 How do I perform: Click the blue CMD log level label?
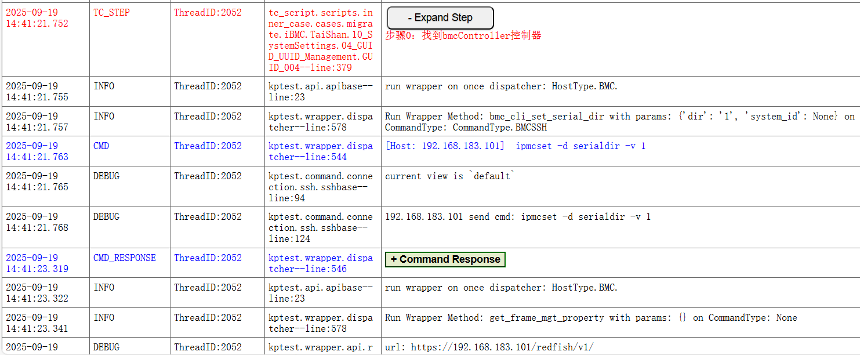click(x=101, y=146)
